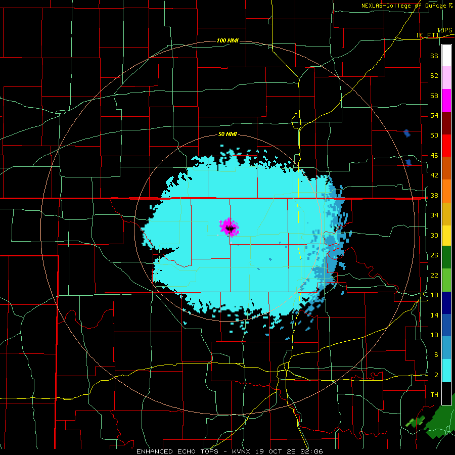Click the 66 scale label

point(434,56)
